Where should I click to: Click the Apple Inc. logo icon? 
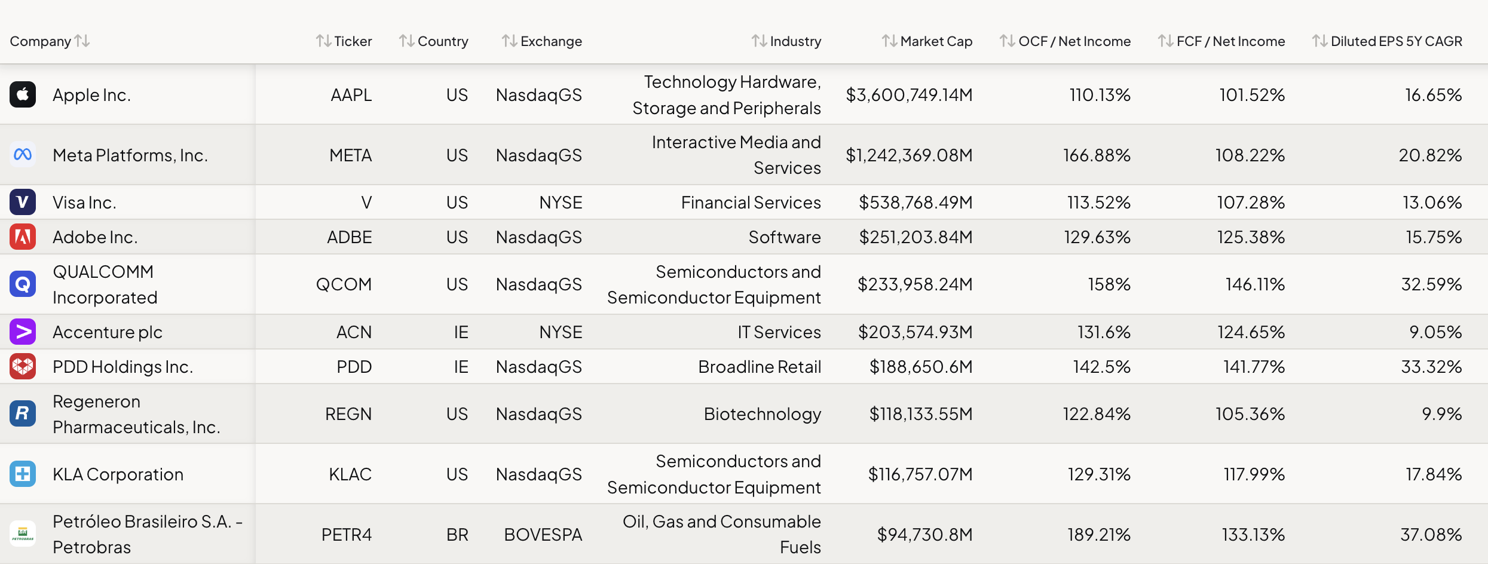click(23, 94)
